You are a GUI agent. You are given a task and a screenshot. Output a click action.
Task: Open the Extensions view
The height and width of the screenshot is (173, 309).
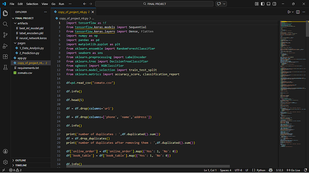5,57
